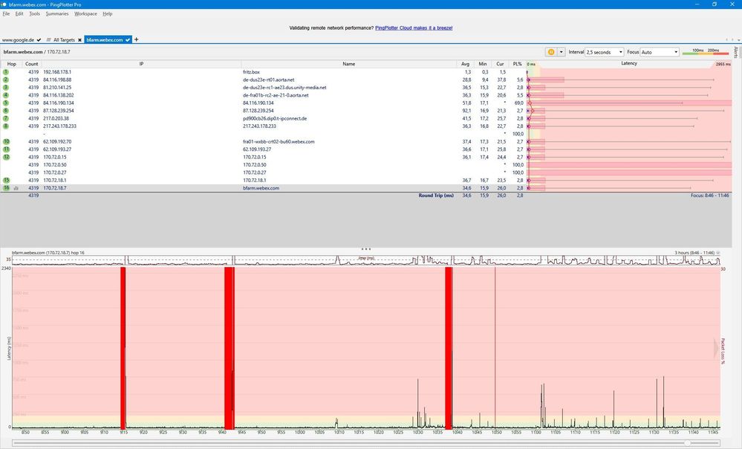742x449 pixels.
Task: Select hop 8 circle icon for 217.243.178.233
Action: (6, 126)
